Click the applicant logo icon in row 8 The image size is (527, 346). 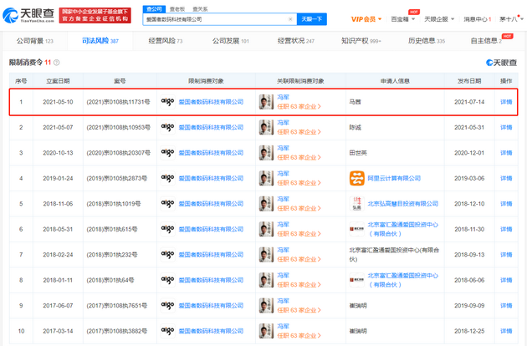point(356,280)
